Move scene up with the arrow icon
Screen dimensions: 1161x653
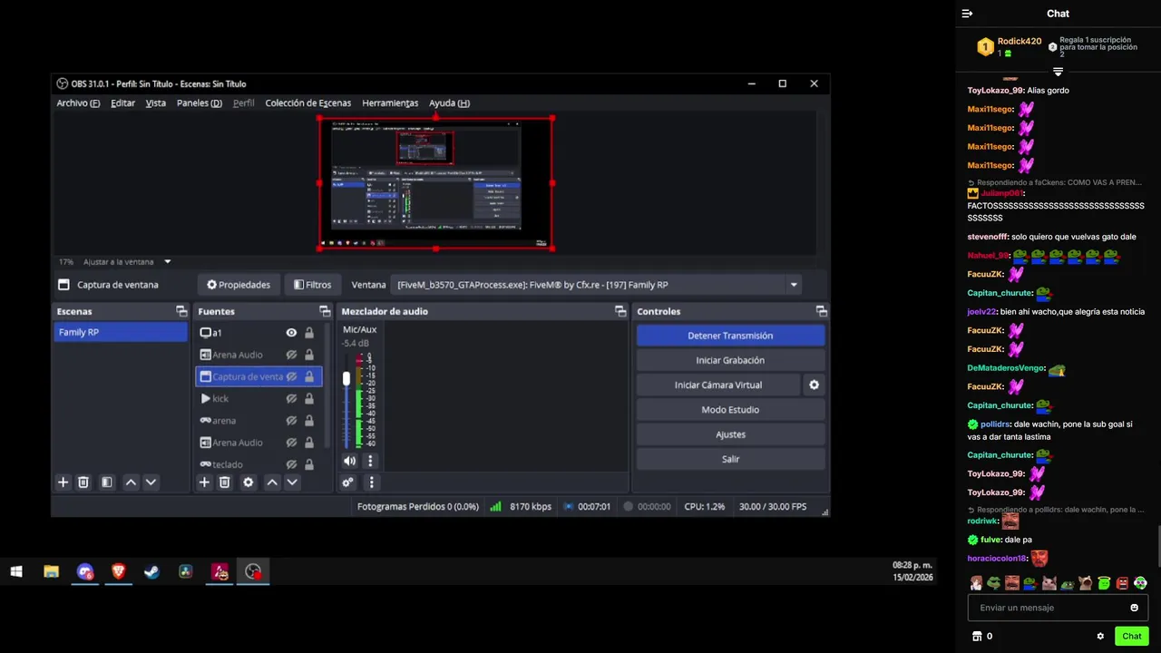click(x=131, y=482)
